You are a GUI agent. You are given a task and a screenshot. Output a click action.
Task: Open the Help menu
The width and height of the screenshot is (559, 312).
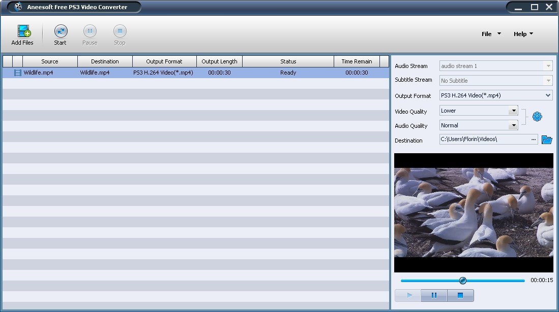523,33
